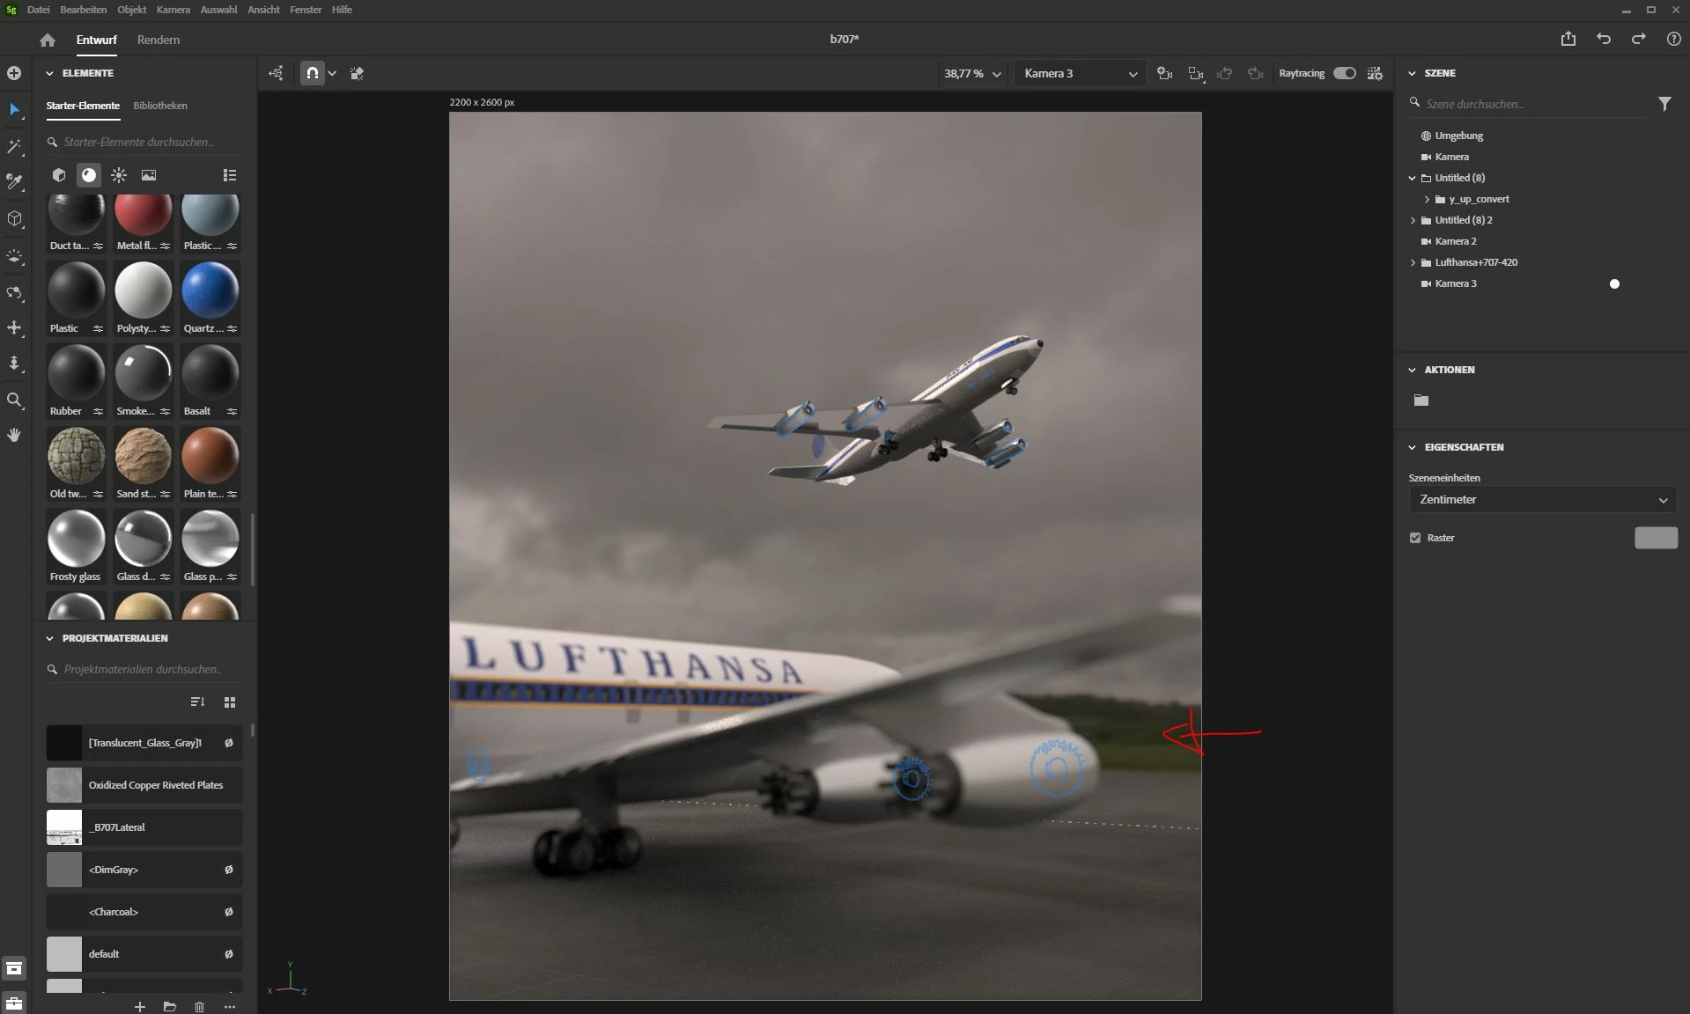Show Lights filter in Starter-Elemente

(119, 175)
